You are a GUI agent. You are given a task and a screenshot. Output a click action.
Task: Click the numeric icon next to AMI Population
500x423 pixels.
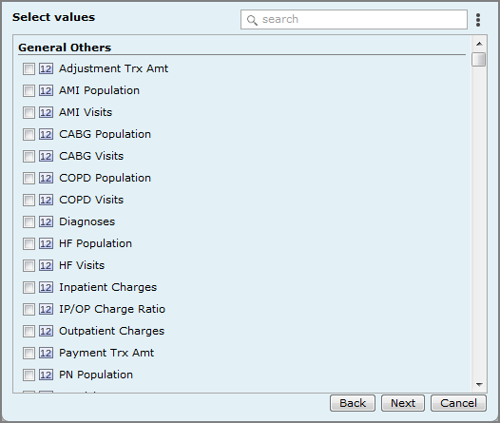pyautogui.click(x=46, y=91)
